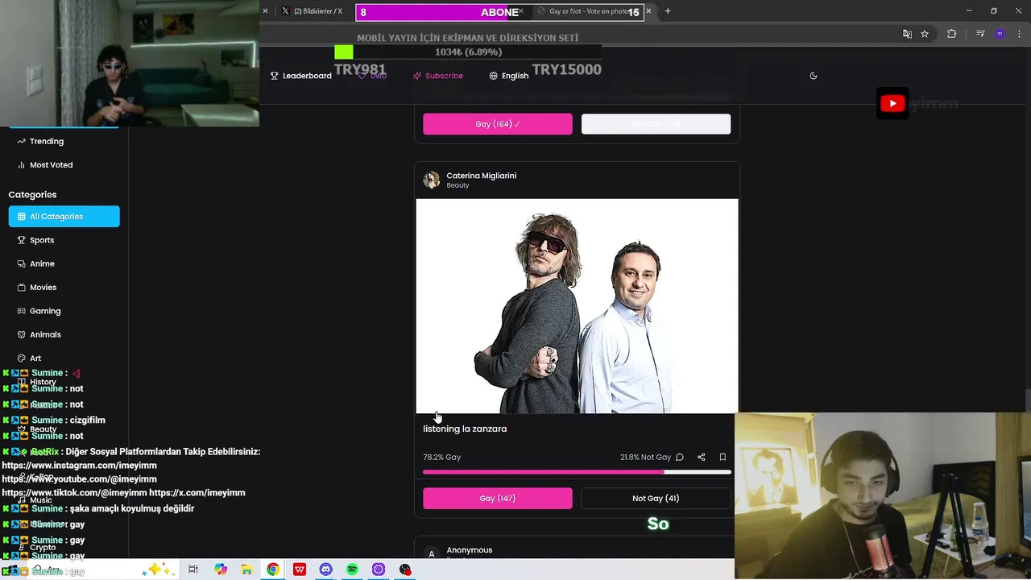
Task: Click the purple circle app in taskbar
Action: coord(379,570)
